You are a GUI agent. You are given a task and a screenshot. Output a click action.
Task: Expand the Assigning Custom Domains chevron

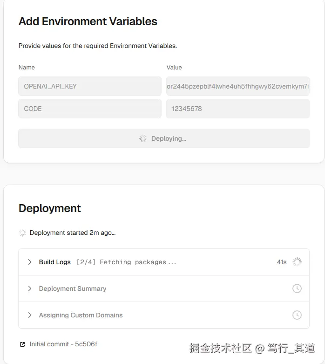click(x=29, y=315)
